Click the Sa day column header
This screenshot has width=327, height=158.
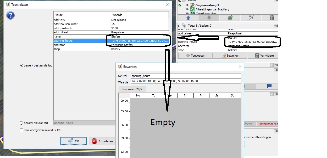217,95
